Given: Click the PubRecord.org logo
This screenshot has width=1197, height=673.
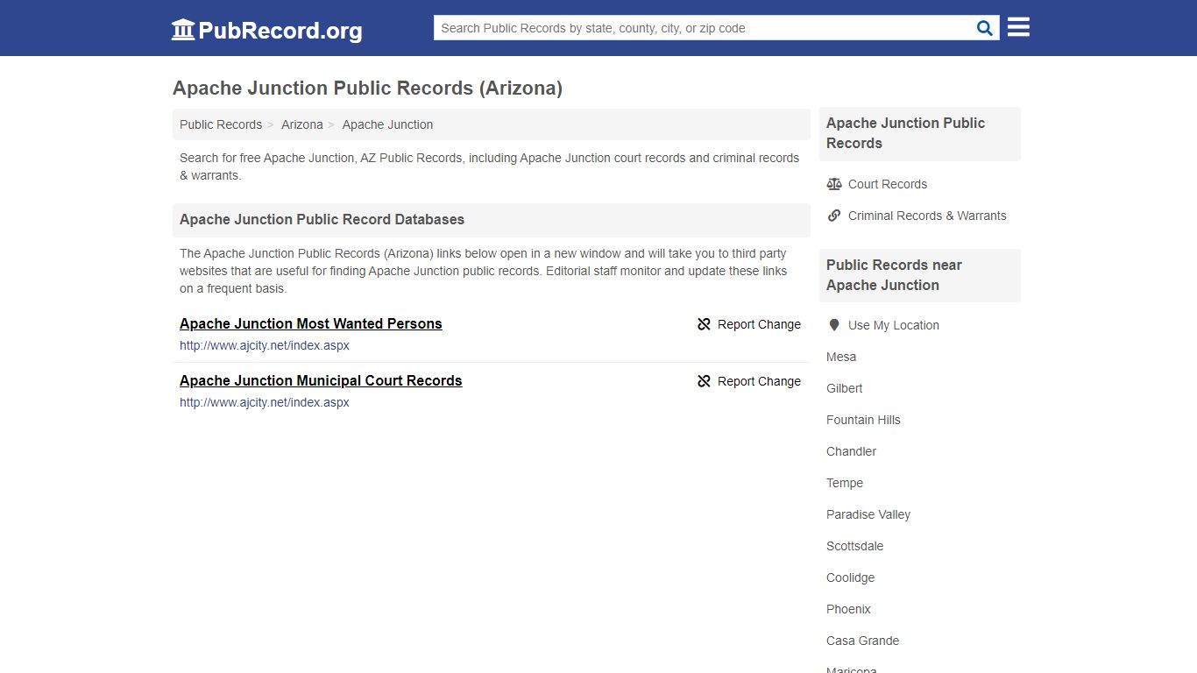Looking at the screenshot, I should pos(266,30).
